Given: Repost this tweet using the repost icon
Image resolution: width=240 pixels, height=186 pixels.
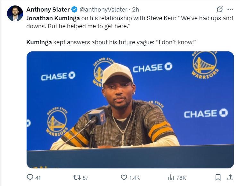Looking at the screenshot, I should click(x=77, y=177).
